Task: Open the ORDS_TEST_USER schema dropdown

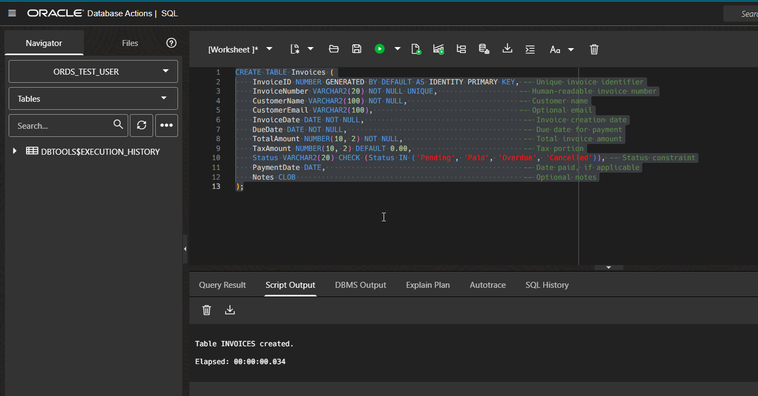Action: pyautogui.click(x=93, y=71)
